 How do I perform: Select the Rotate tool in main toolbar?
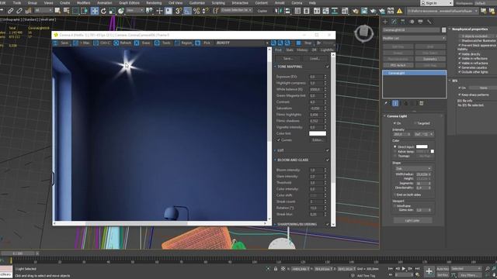pos(103,11)
